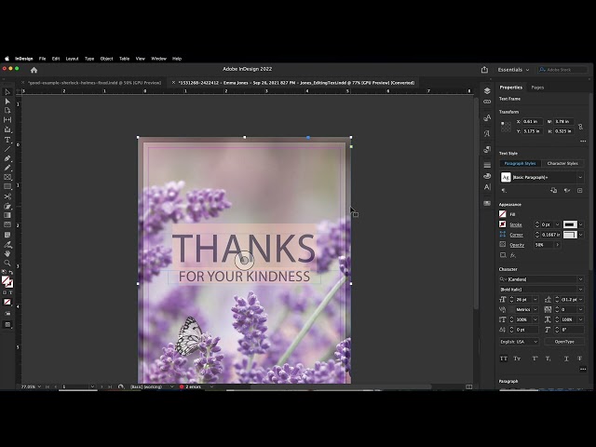Image resolution: width=596 pixels, height=447 pixels.
Task: Select the Free Transform tool
Action: tap(7, 206)
